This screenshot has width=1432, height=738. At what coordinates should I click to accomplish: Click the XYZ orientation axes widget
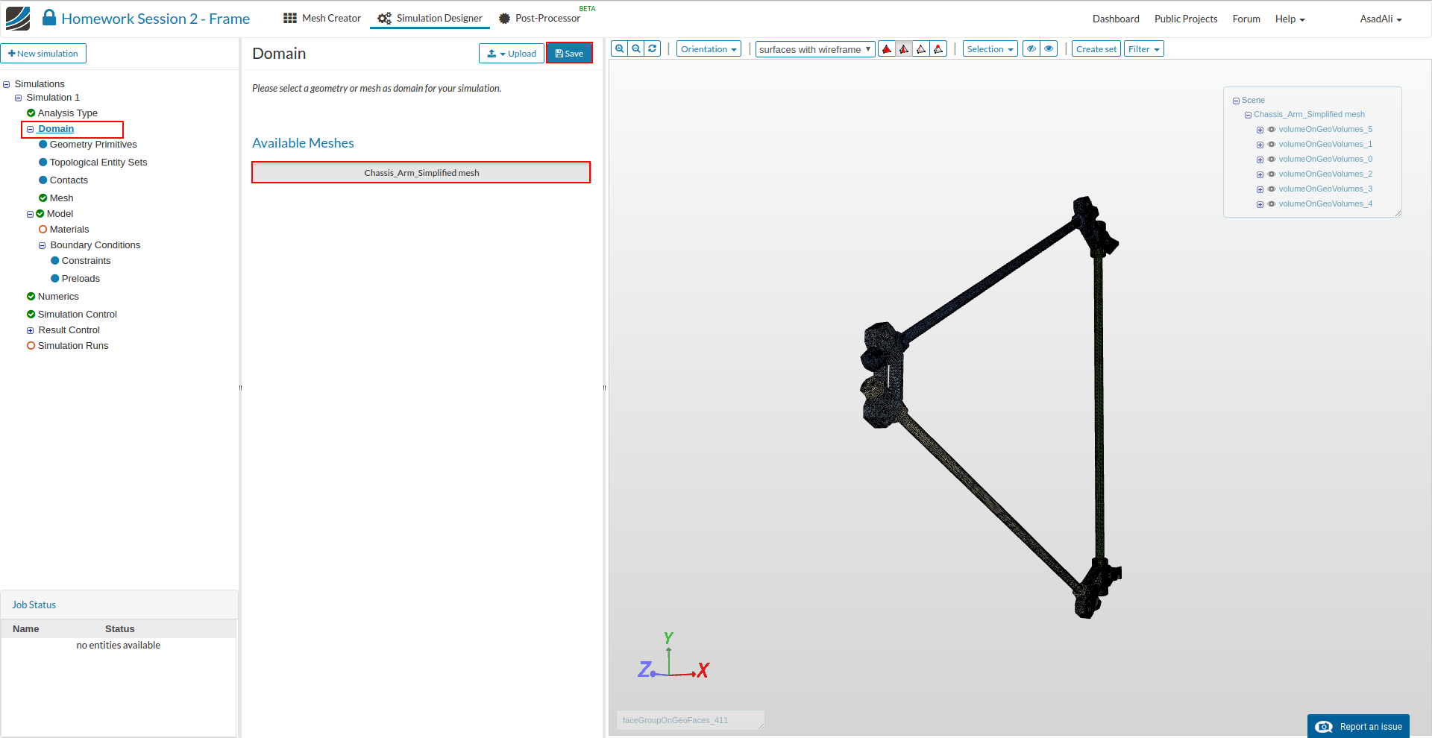pyautogui.click(x=673, y=656)
